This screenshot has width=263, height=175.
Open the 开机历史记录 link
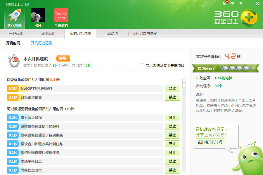pyautogui.click(x=41, y=43)
